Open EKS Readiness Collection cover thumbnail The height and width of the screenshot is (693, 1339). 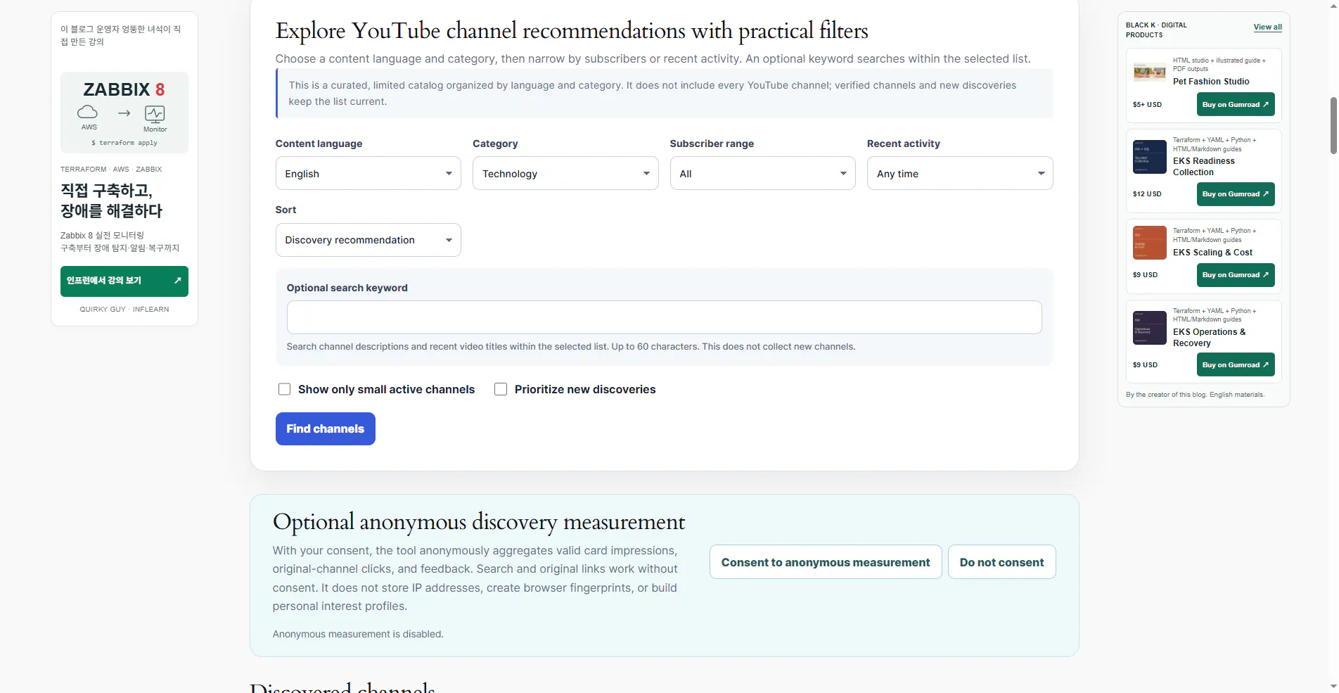tap(1149, 156)
